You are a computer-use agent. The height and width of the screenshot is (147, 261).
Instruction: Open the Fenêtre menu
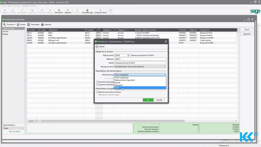point(34,6)
